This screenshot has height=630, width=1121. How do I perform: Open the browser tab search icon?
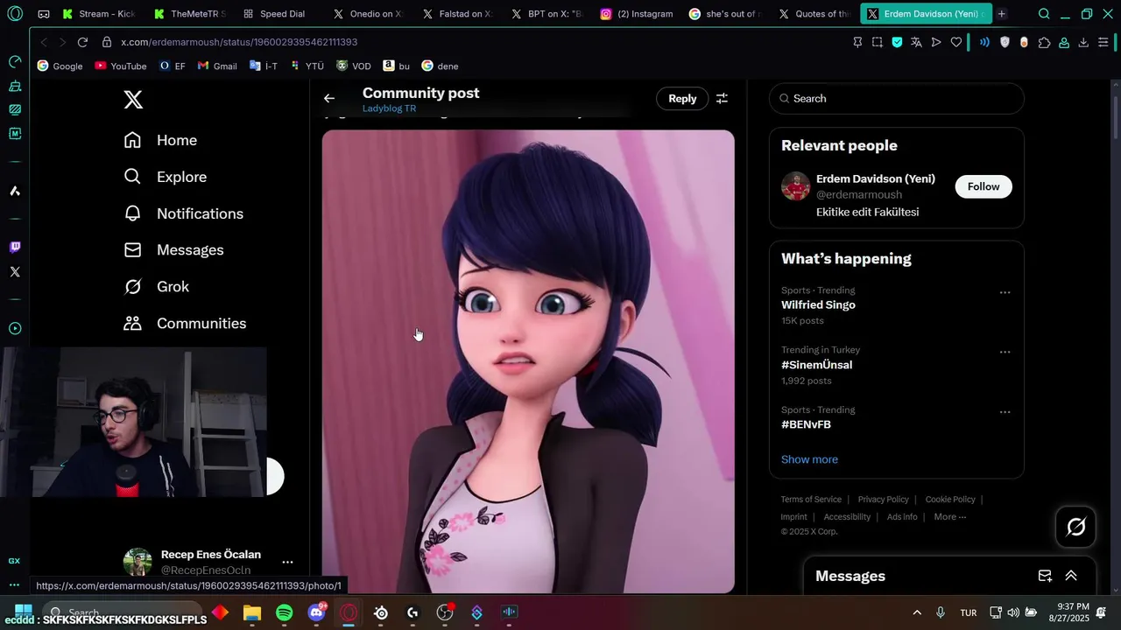click(x=1044, y=14)
